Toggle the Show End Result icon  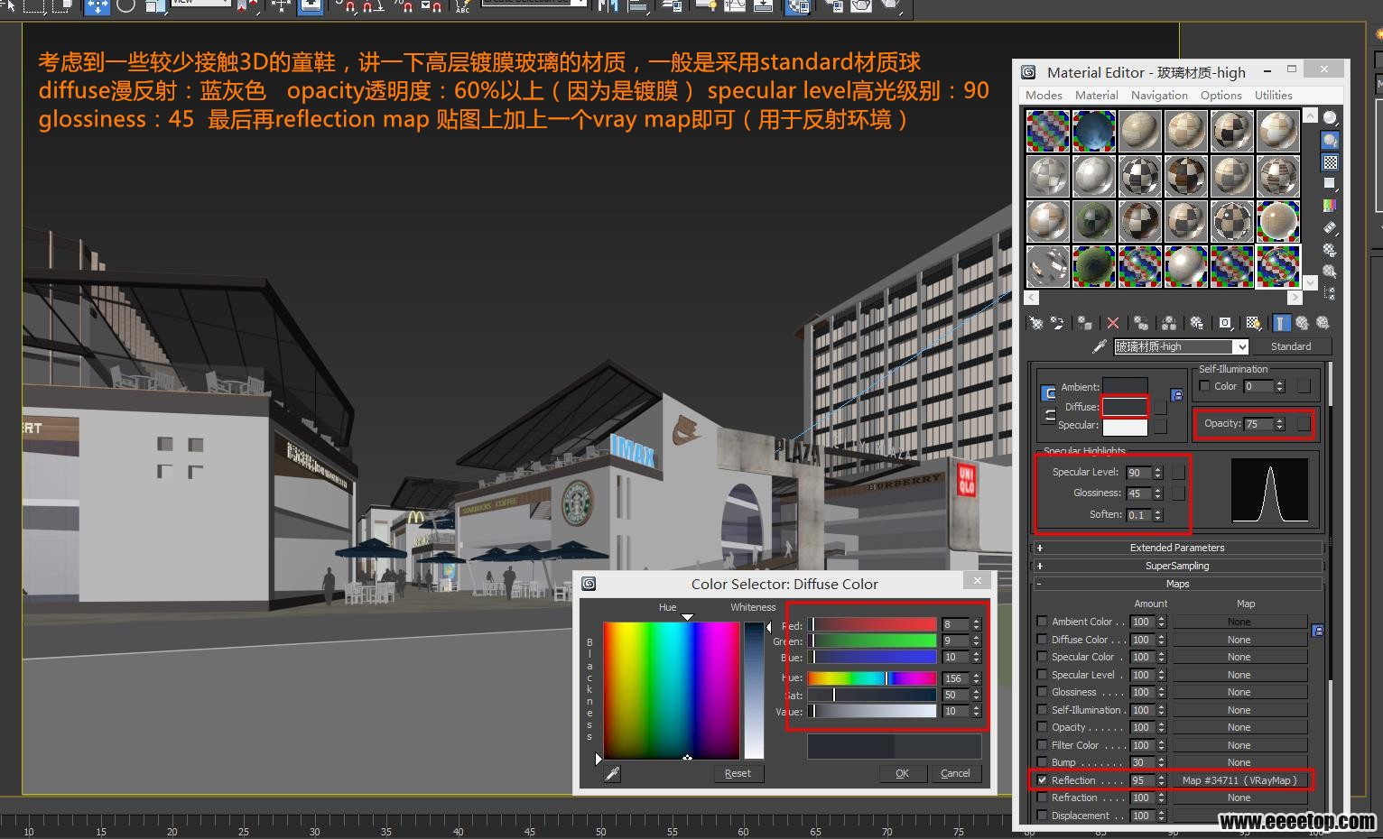click(x=1282, y=323)
